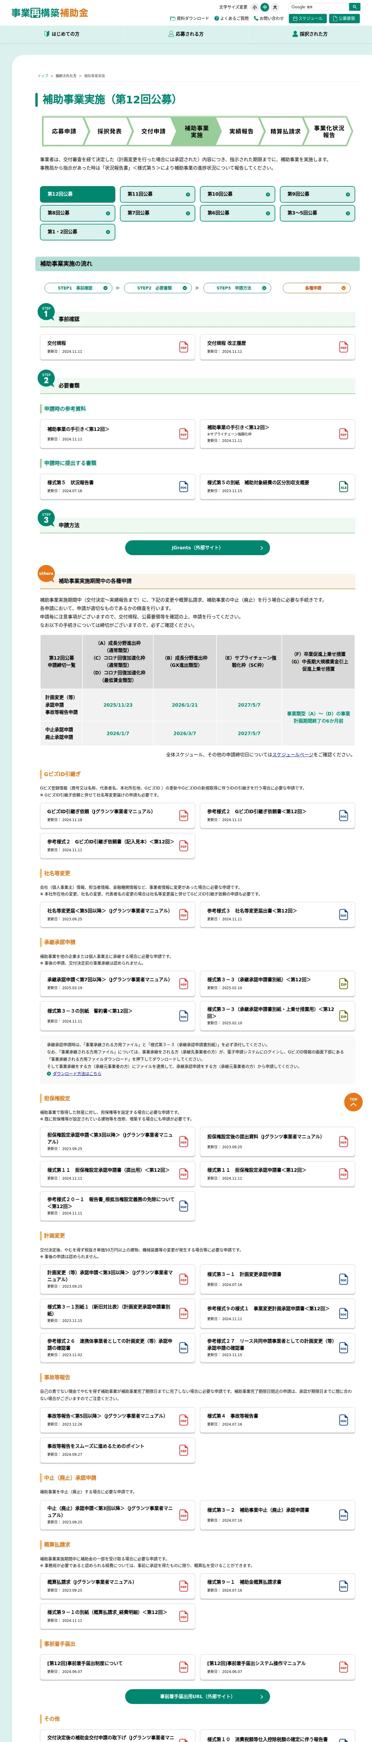Select 第1・2回公募 round
The width and height of the screenshot is (372, 1742).
(x=77, y=232)
